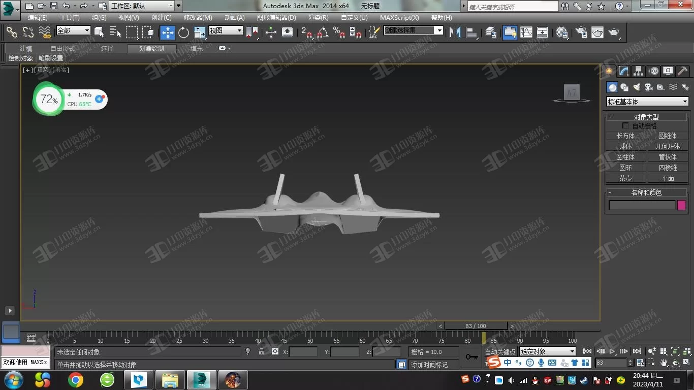Viewport: 694px width, 390px height.
Task: Open the 修改器(M) menu
Action: (198, 17)
